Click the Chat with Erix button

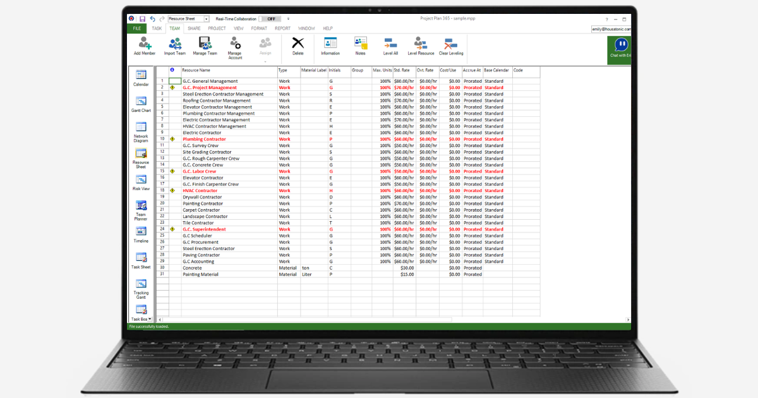620,49
